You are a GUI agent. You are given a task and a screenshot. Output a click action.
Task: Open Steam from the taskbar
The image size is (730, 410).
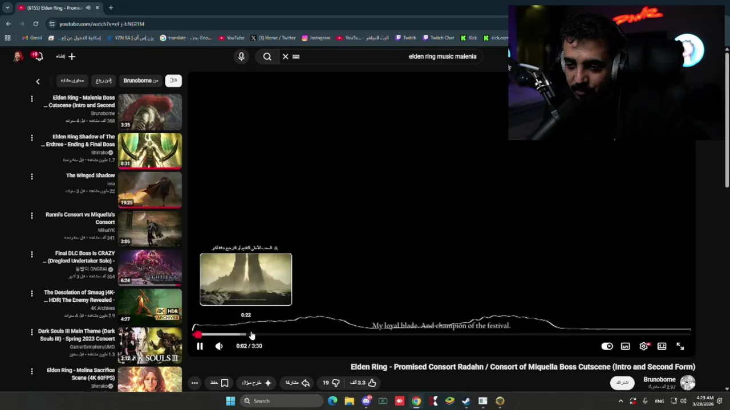coord(466,401)
